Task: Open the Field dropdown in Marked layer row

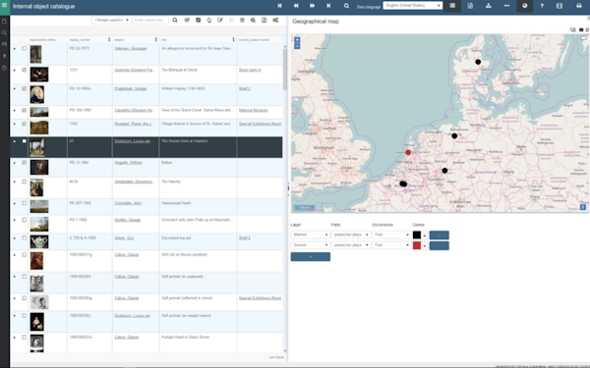Action: (x=351, y=235)
